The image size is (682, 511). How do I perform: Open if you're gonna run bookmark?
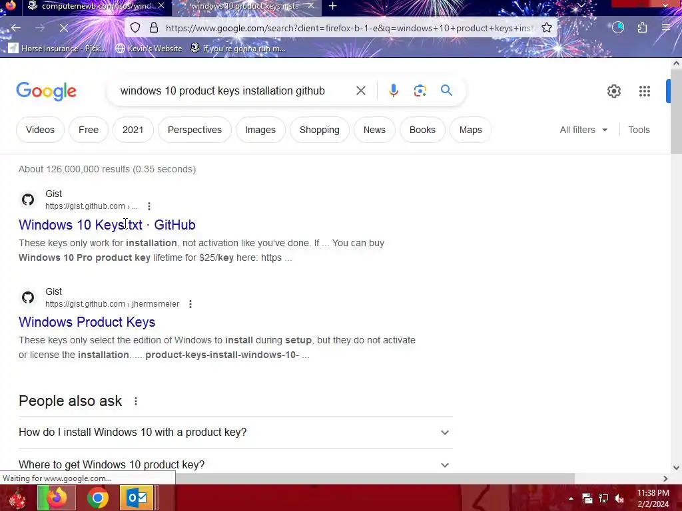pyautogui.click(x=238, y=48)
